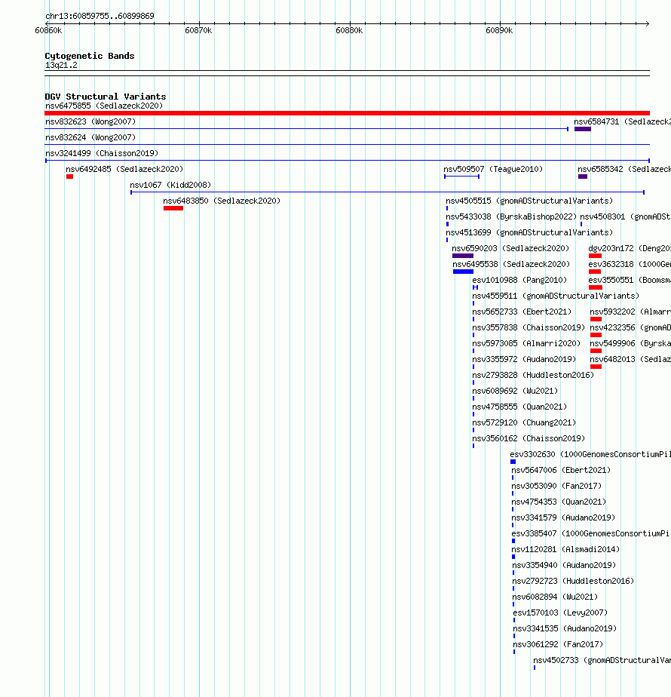Click the esv1010988 (Pang2010) label

(x=519, y=281)
